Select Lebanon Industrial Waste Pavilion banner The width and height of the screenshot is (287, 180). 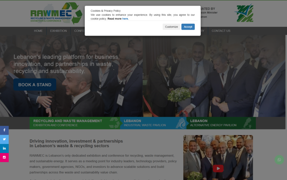tap(153, 123)
